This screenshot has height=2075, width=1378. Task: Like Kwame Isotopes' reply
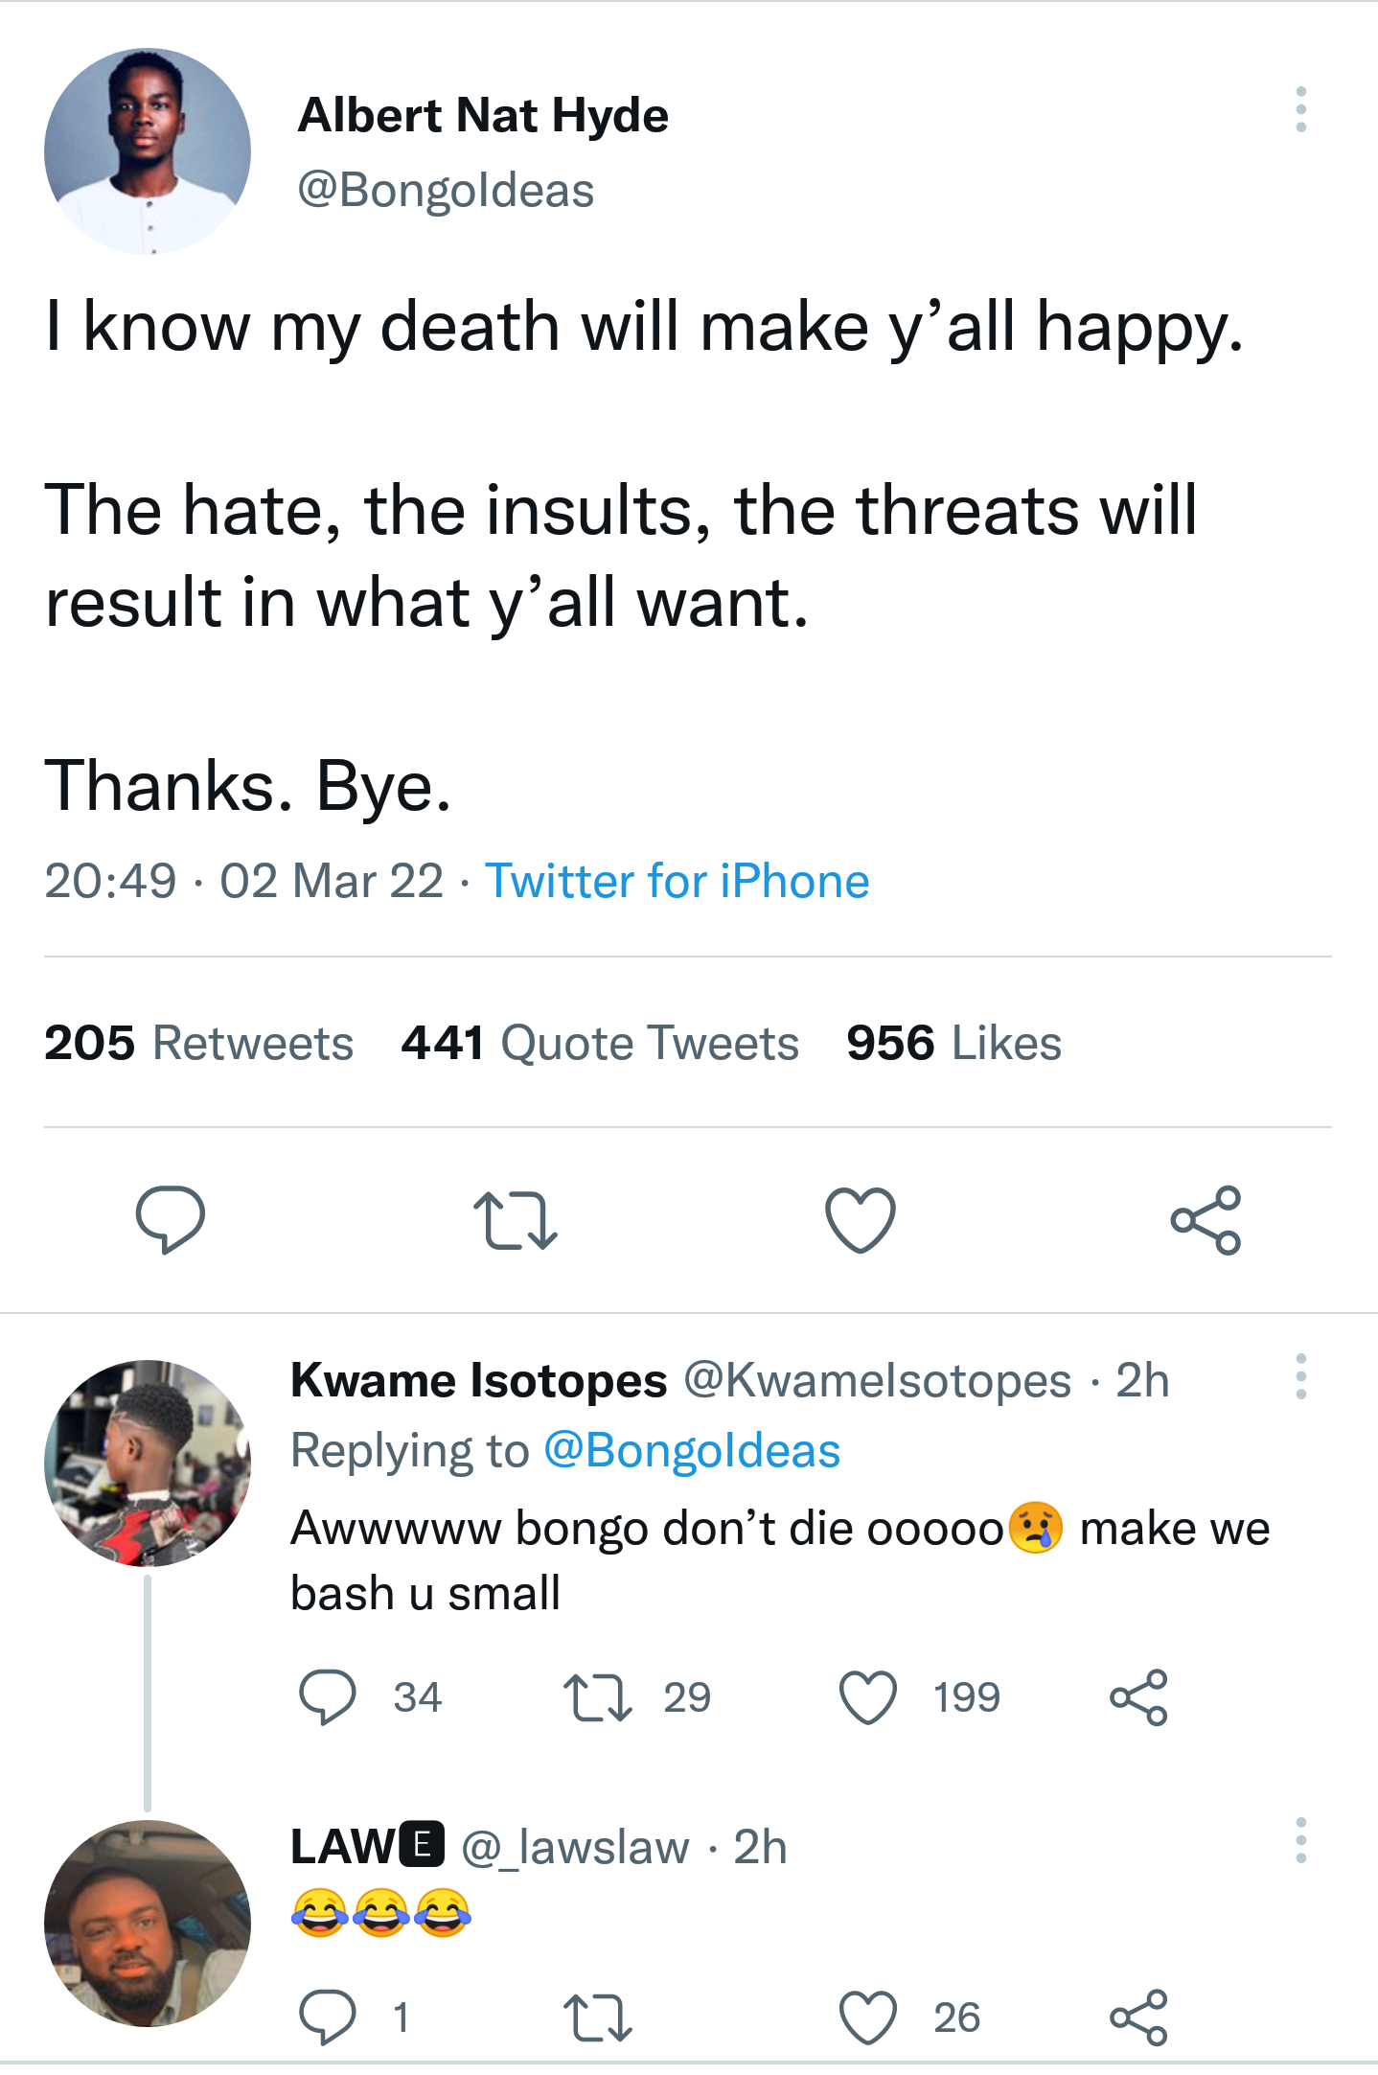868,1697
